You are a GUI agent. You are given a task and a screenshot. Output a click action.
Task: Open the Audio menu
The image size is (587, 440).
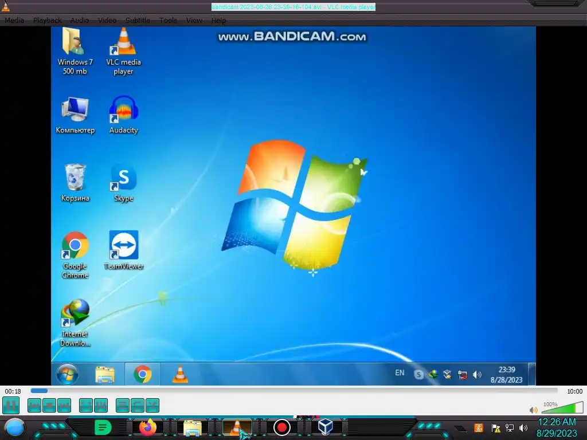[80, 20]
